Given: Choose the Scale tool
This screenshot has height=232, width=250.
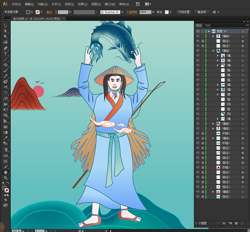Looking at the screenshot, I should 6,99.
